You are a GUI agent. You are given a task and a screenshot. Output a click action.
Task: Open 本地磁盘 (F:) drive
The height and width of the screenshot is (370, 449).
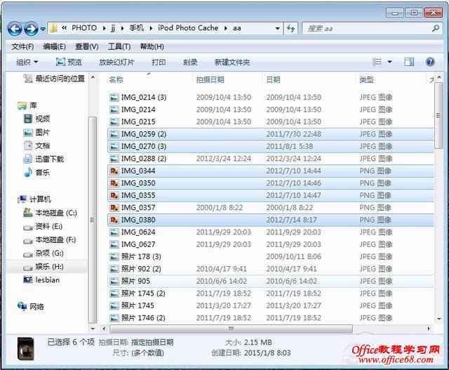pyautogui.click(x=49, y=240)
